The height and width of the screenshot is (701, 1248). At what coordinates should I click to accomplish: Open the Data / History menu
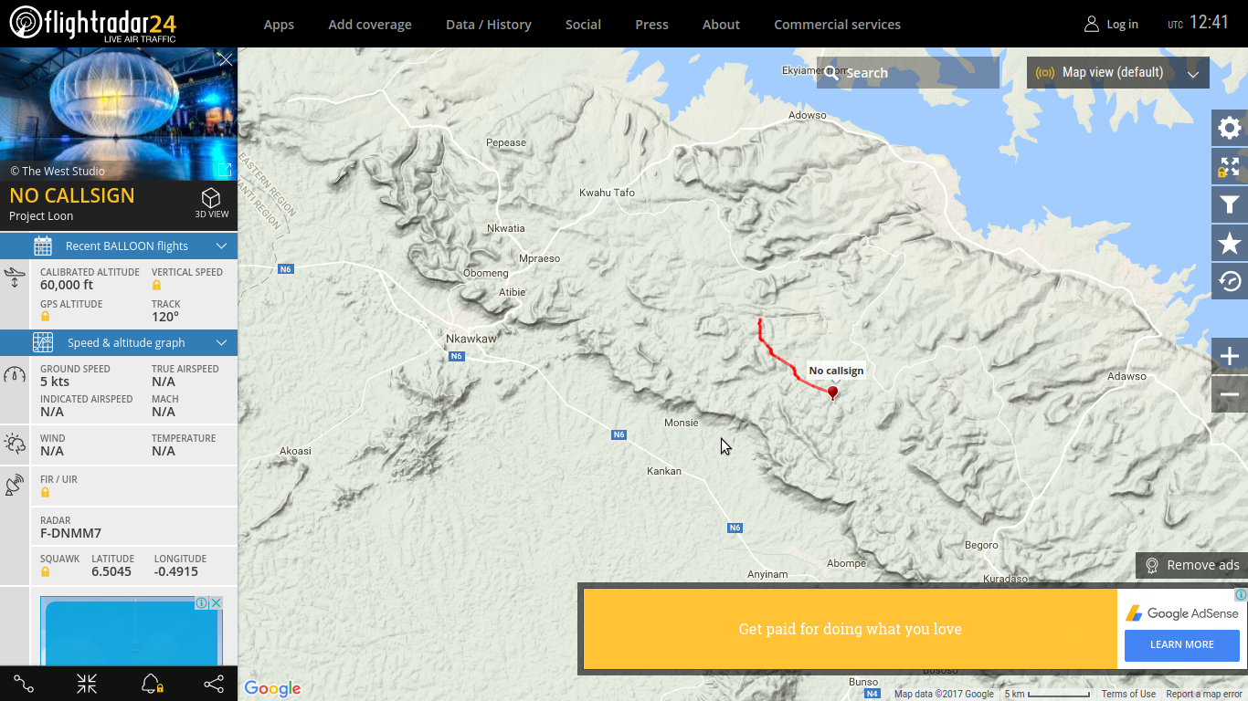[489, 25]
